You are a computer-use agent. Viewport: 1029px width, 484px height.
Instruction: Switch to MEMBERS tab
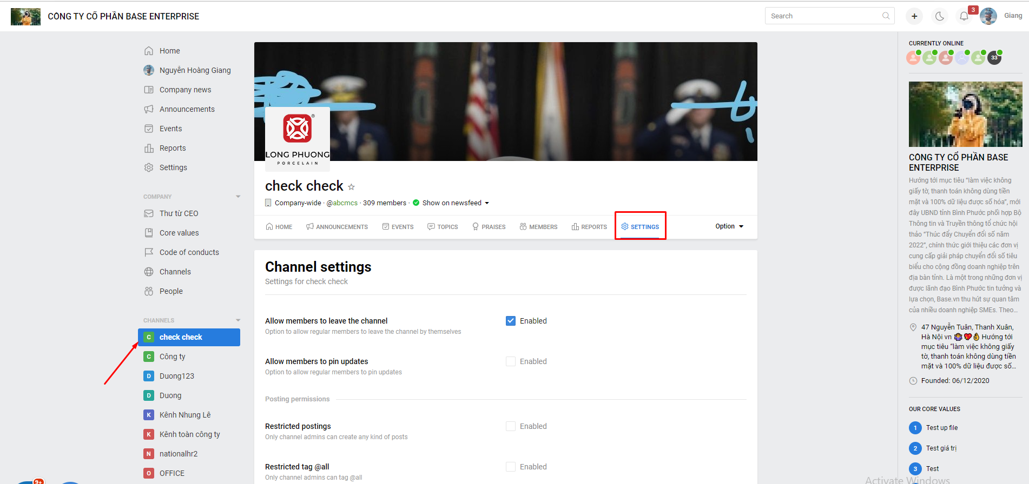(x=538, y=227)
